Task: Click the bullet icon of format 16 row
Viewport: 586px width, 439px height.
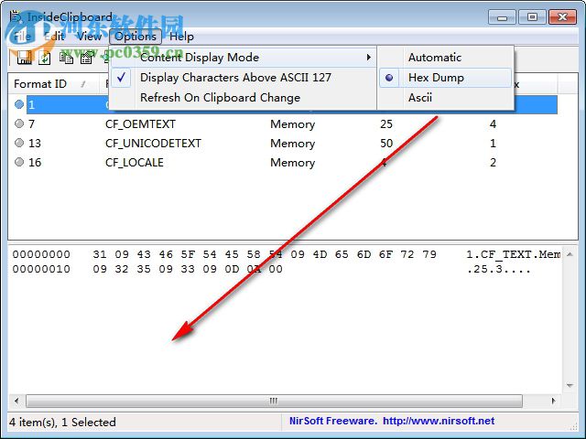Action: (x=19, y=162)
